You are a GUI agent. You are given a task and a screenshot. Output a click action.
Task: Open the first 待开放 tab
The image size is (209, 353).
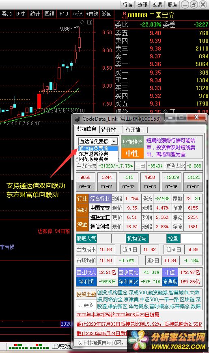click(110, 130)
